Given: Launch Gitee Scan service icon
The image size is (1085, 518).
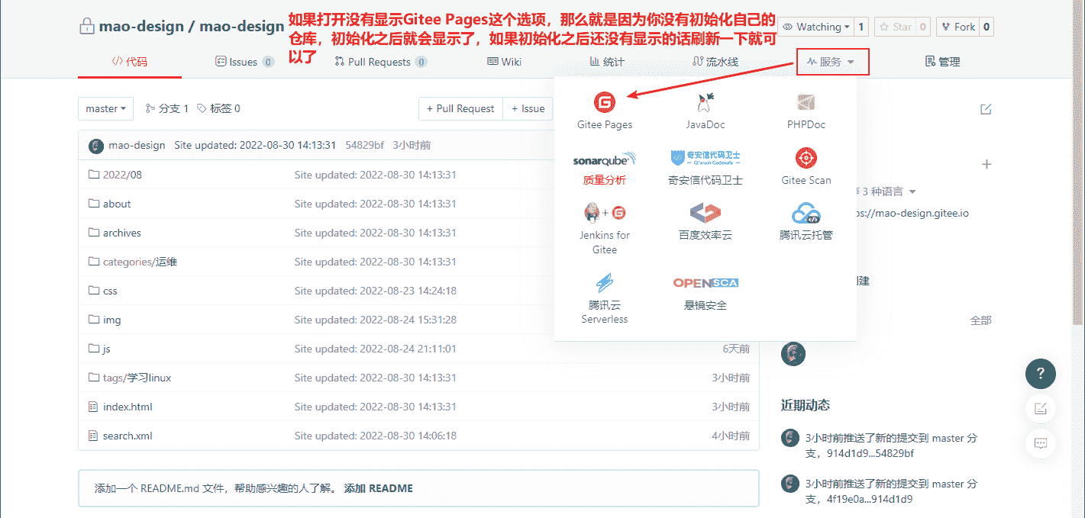Looking at the screenshot, I should (x=806, y=159).
